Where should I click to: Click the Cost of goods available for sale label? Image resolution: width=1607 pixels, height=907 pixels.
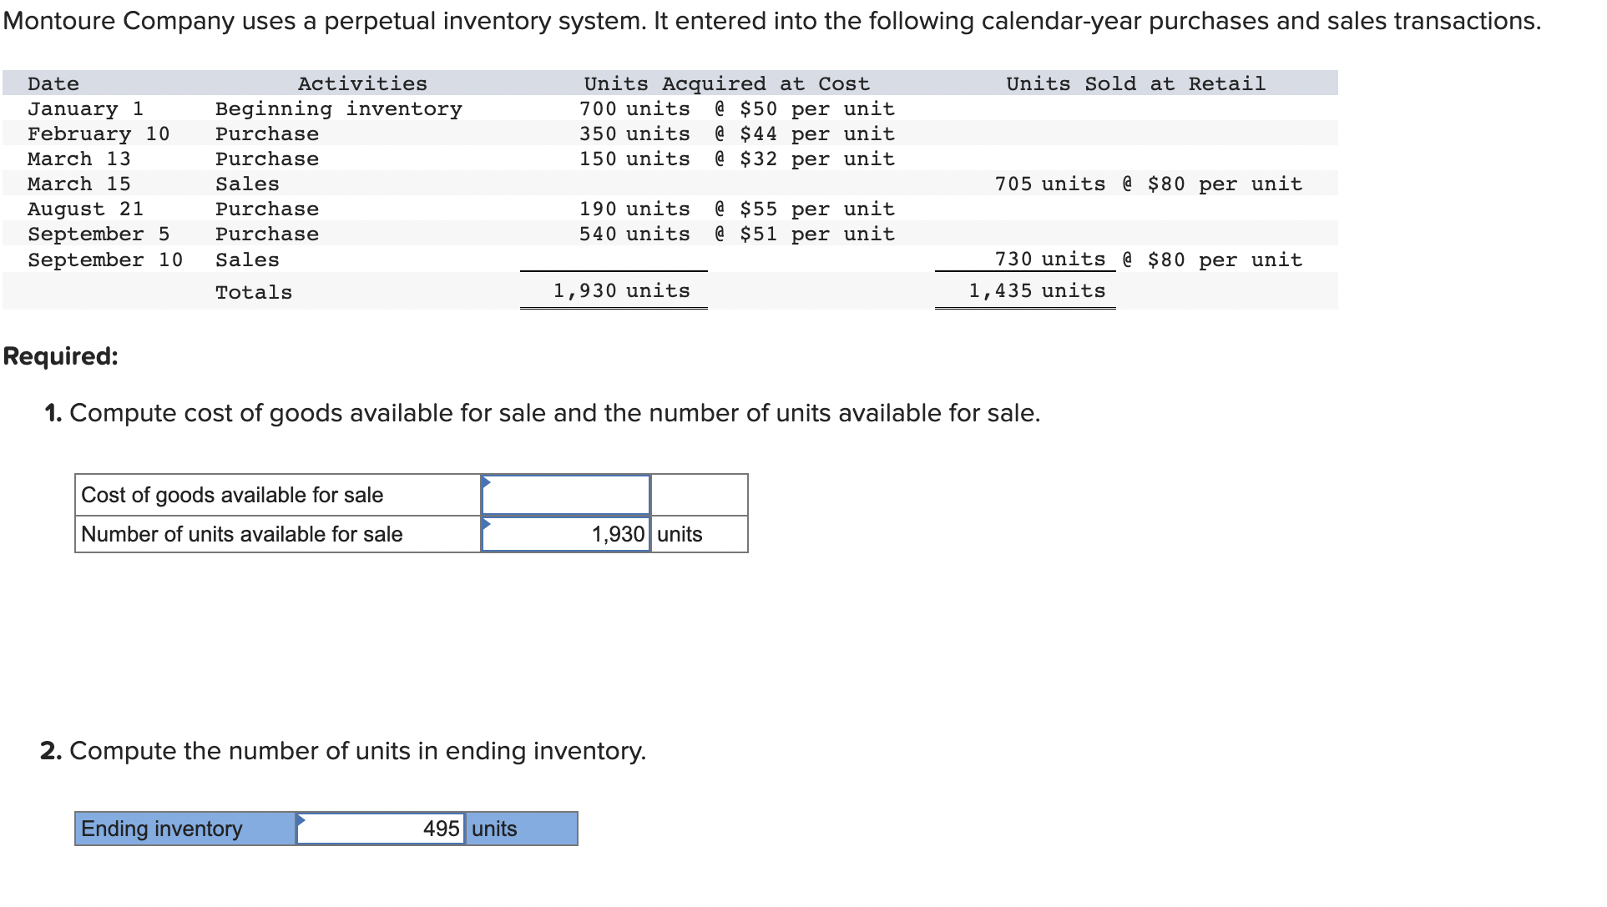click(x=232, y=495)
